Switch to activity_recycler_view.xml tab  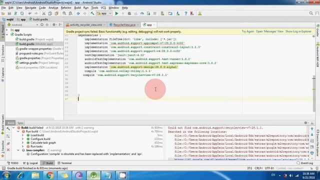tap(85, 24)
